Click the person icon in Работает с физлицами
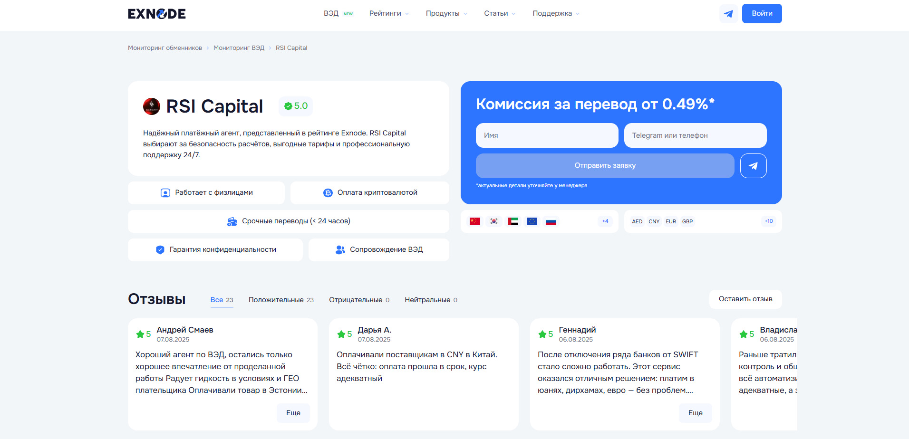Viewport: 909px width, 439px height. tap(165, 193)
